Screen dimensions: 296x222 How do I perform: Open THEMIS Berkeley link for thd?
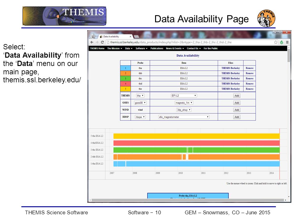coord(231,84)
